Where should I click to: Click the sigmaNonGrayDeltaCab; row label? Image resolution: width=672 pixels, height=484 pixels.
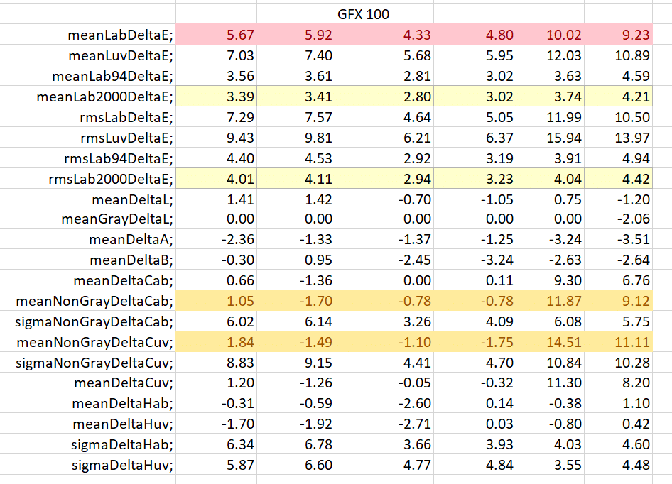pos(94,321)
